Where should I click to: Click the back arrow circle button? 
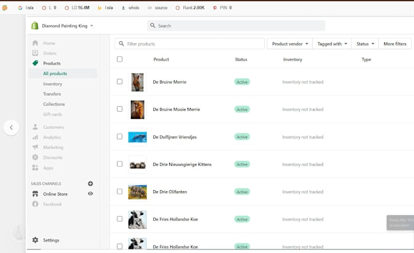tap(11, 127)
